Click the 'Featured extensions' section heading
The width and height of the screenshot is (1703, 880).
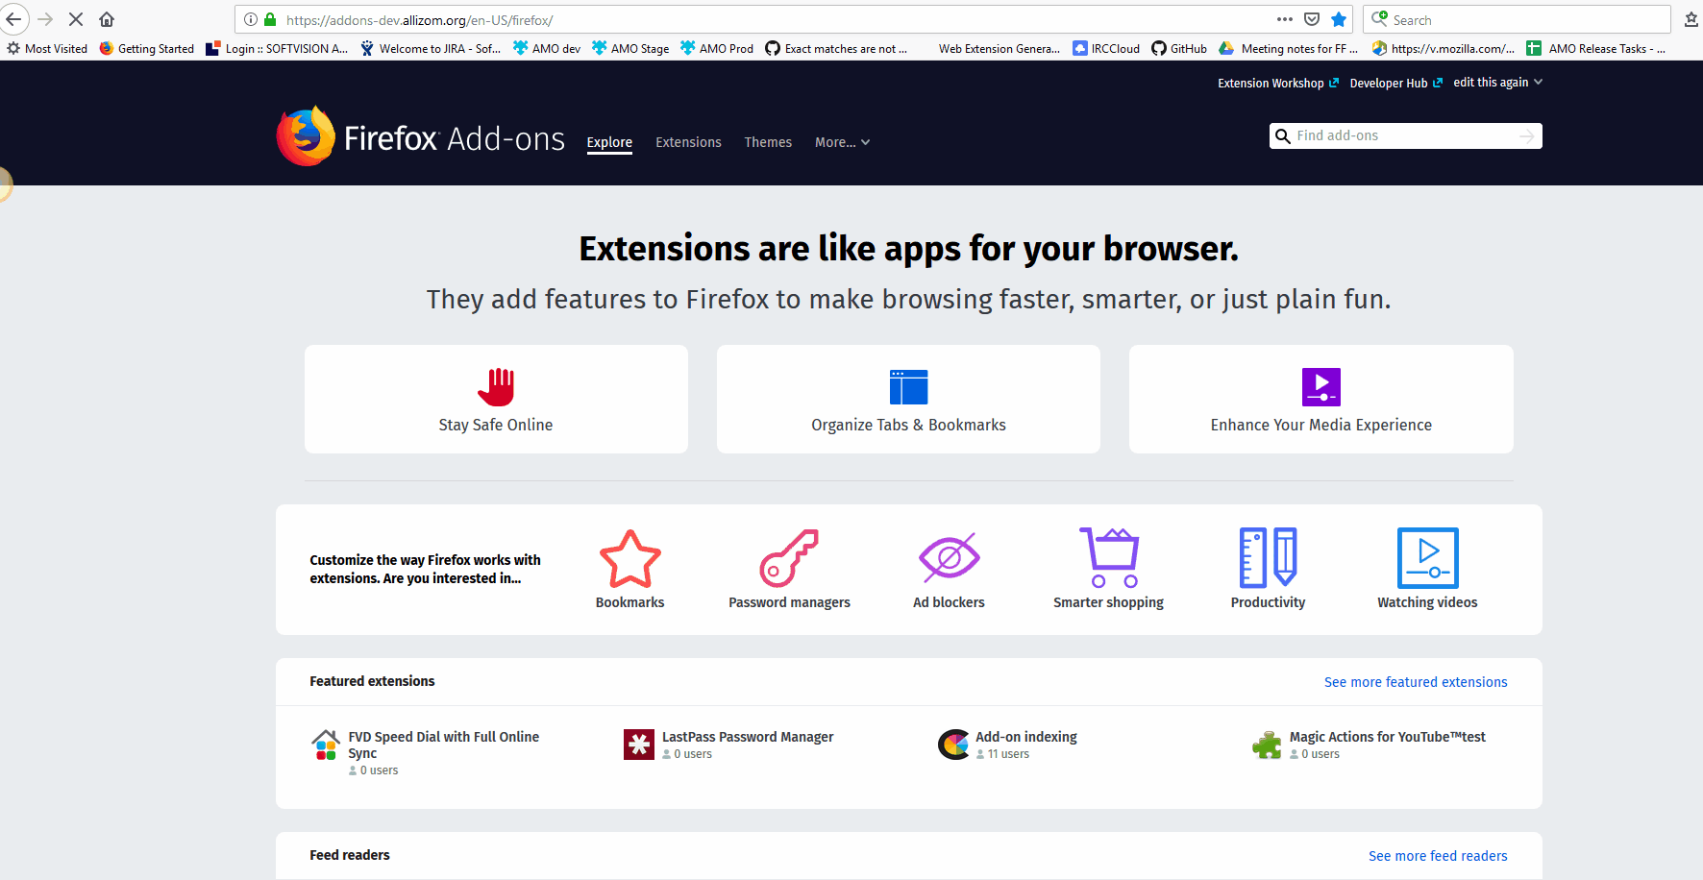pyautogui.click(x=372, y=681)
